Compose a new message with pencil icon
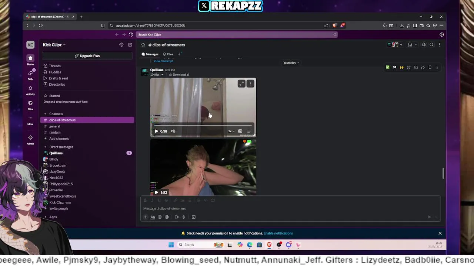 click(x=130, y=45)
